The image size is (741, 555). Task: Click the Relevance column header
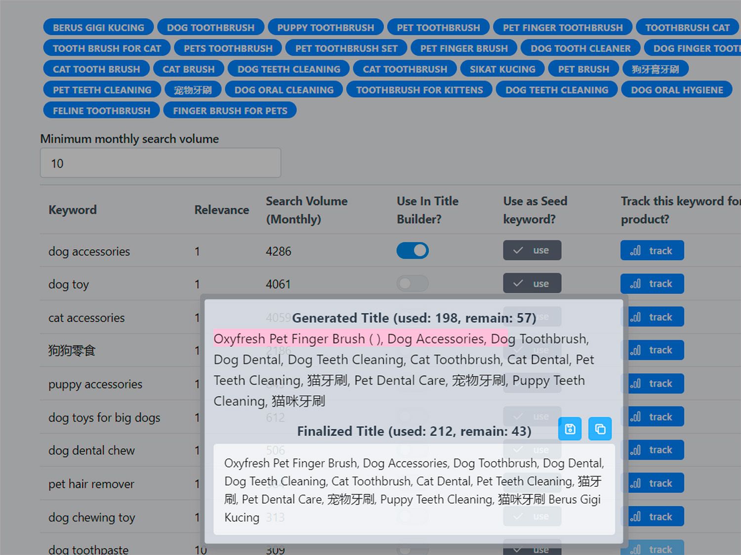(x=222, y=210)
